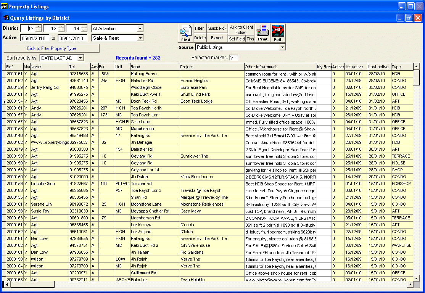Click the Road column header
Image resolution: width=425 pixels, height=293 pixels.
155,67
